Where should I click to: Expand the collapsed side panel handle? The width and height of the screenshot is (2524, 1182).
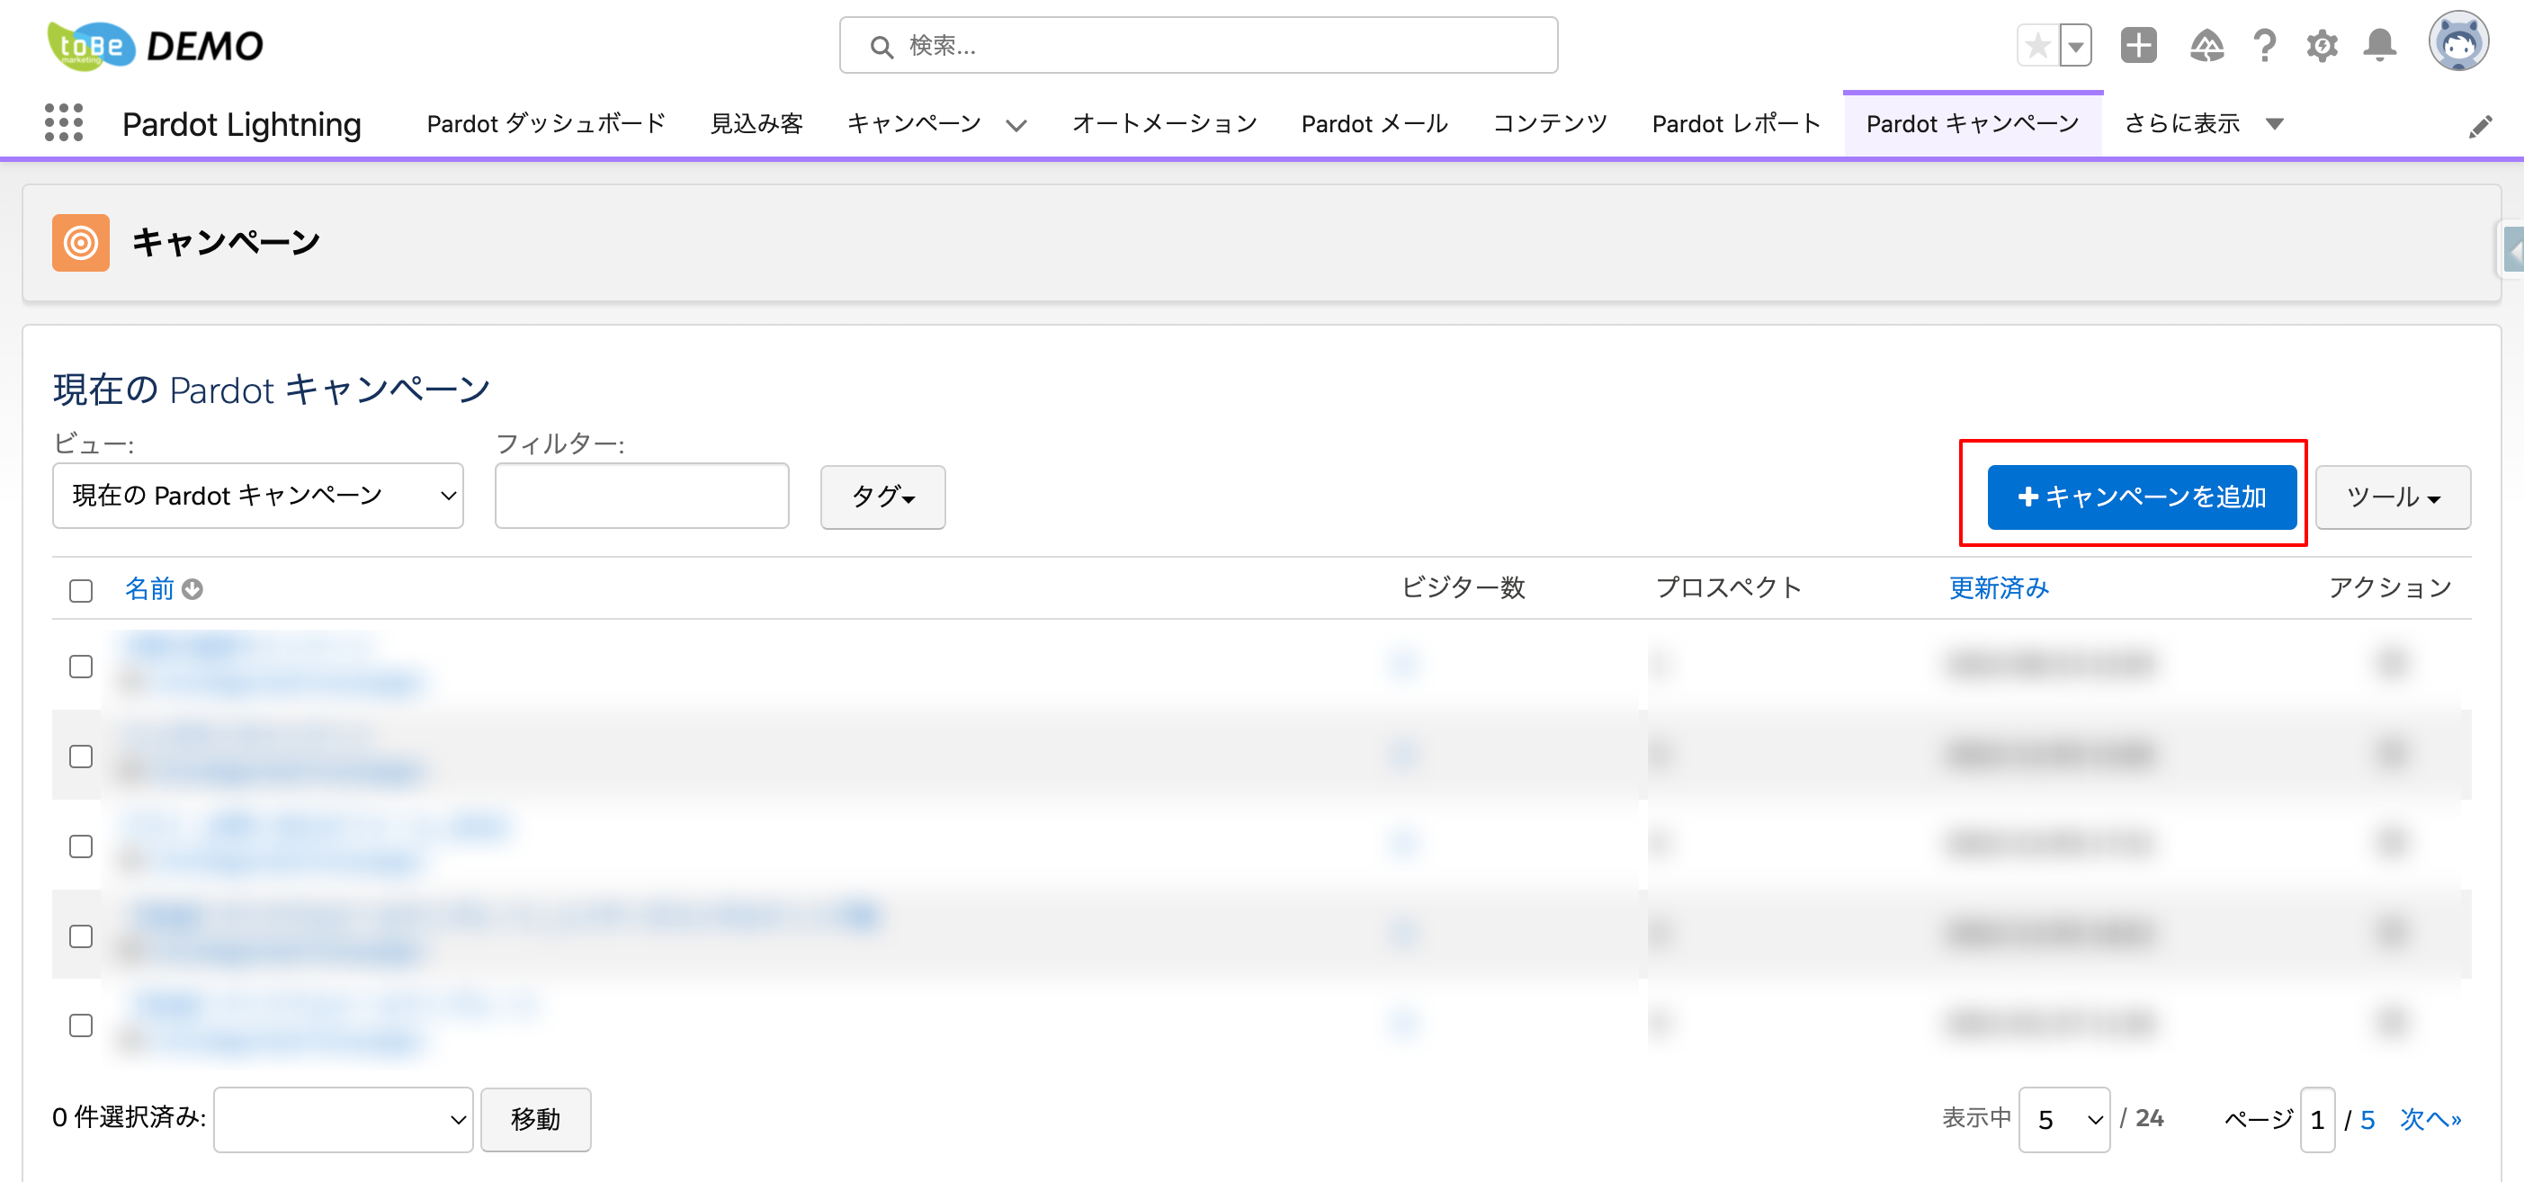click(x=2511, y=251)
